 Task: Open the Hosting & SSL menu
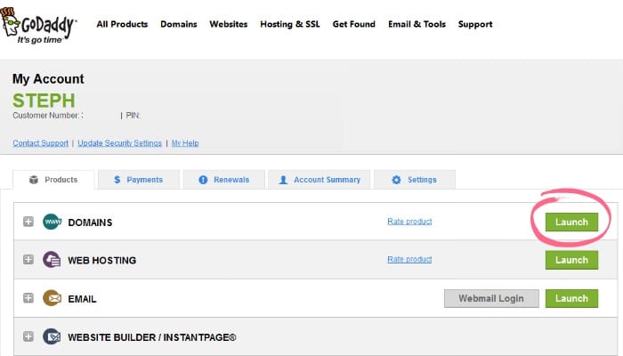[290, 24]
